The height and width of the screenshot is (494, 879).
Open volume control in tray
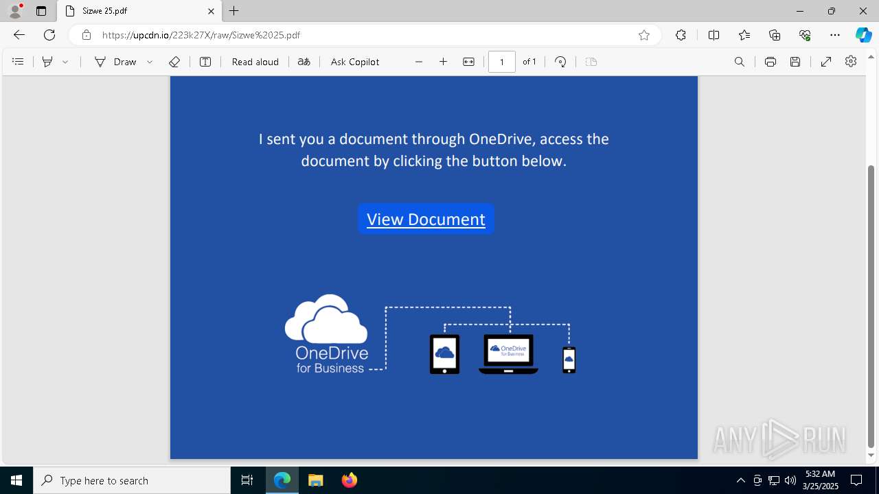click(790, 480)
